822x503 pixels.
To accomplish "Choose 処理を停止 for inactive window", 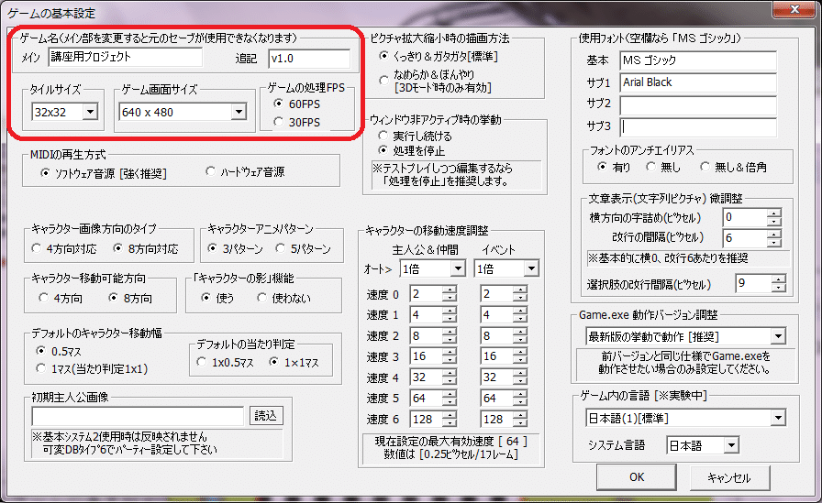I will [x=383, y=151].
